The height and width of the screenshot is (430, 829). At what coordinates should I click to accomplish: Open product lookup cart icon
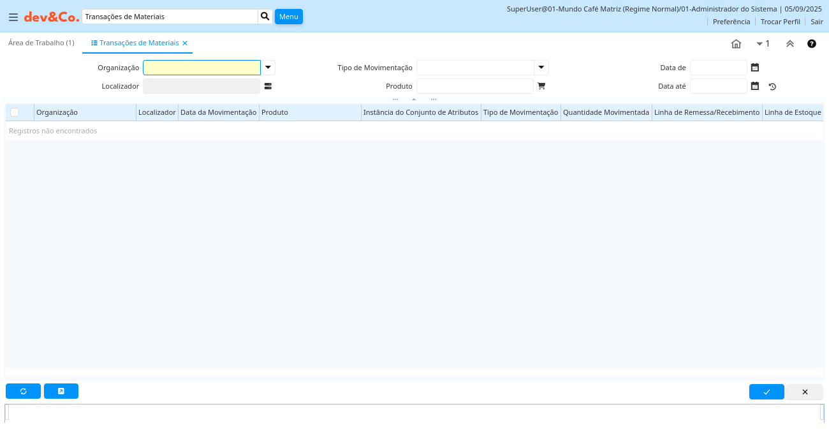541,86
